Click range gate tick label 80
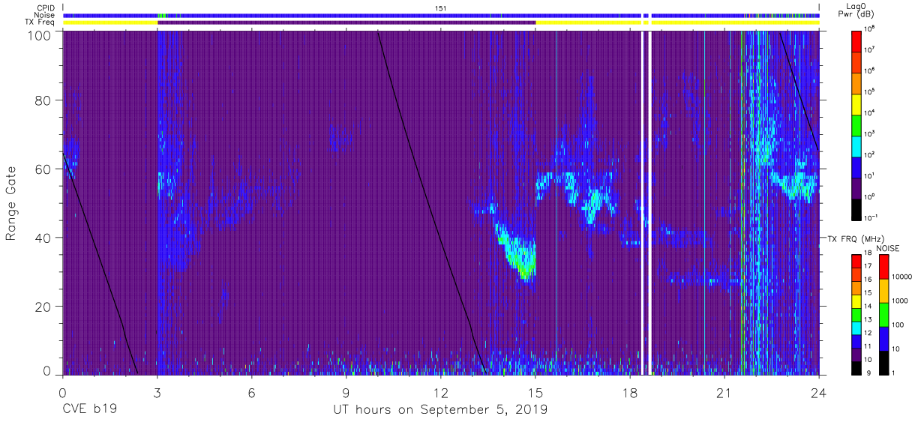This screenshot has height=425, width=921. pyautogui.click(x=43, y=100)
